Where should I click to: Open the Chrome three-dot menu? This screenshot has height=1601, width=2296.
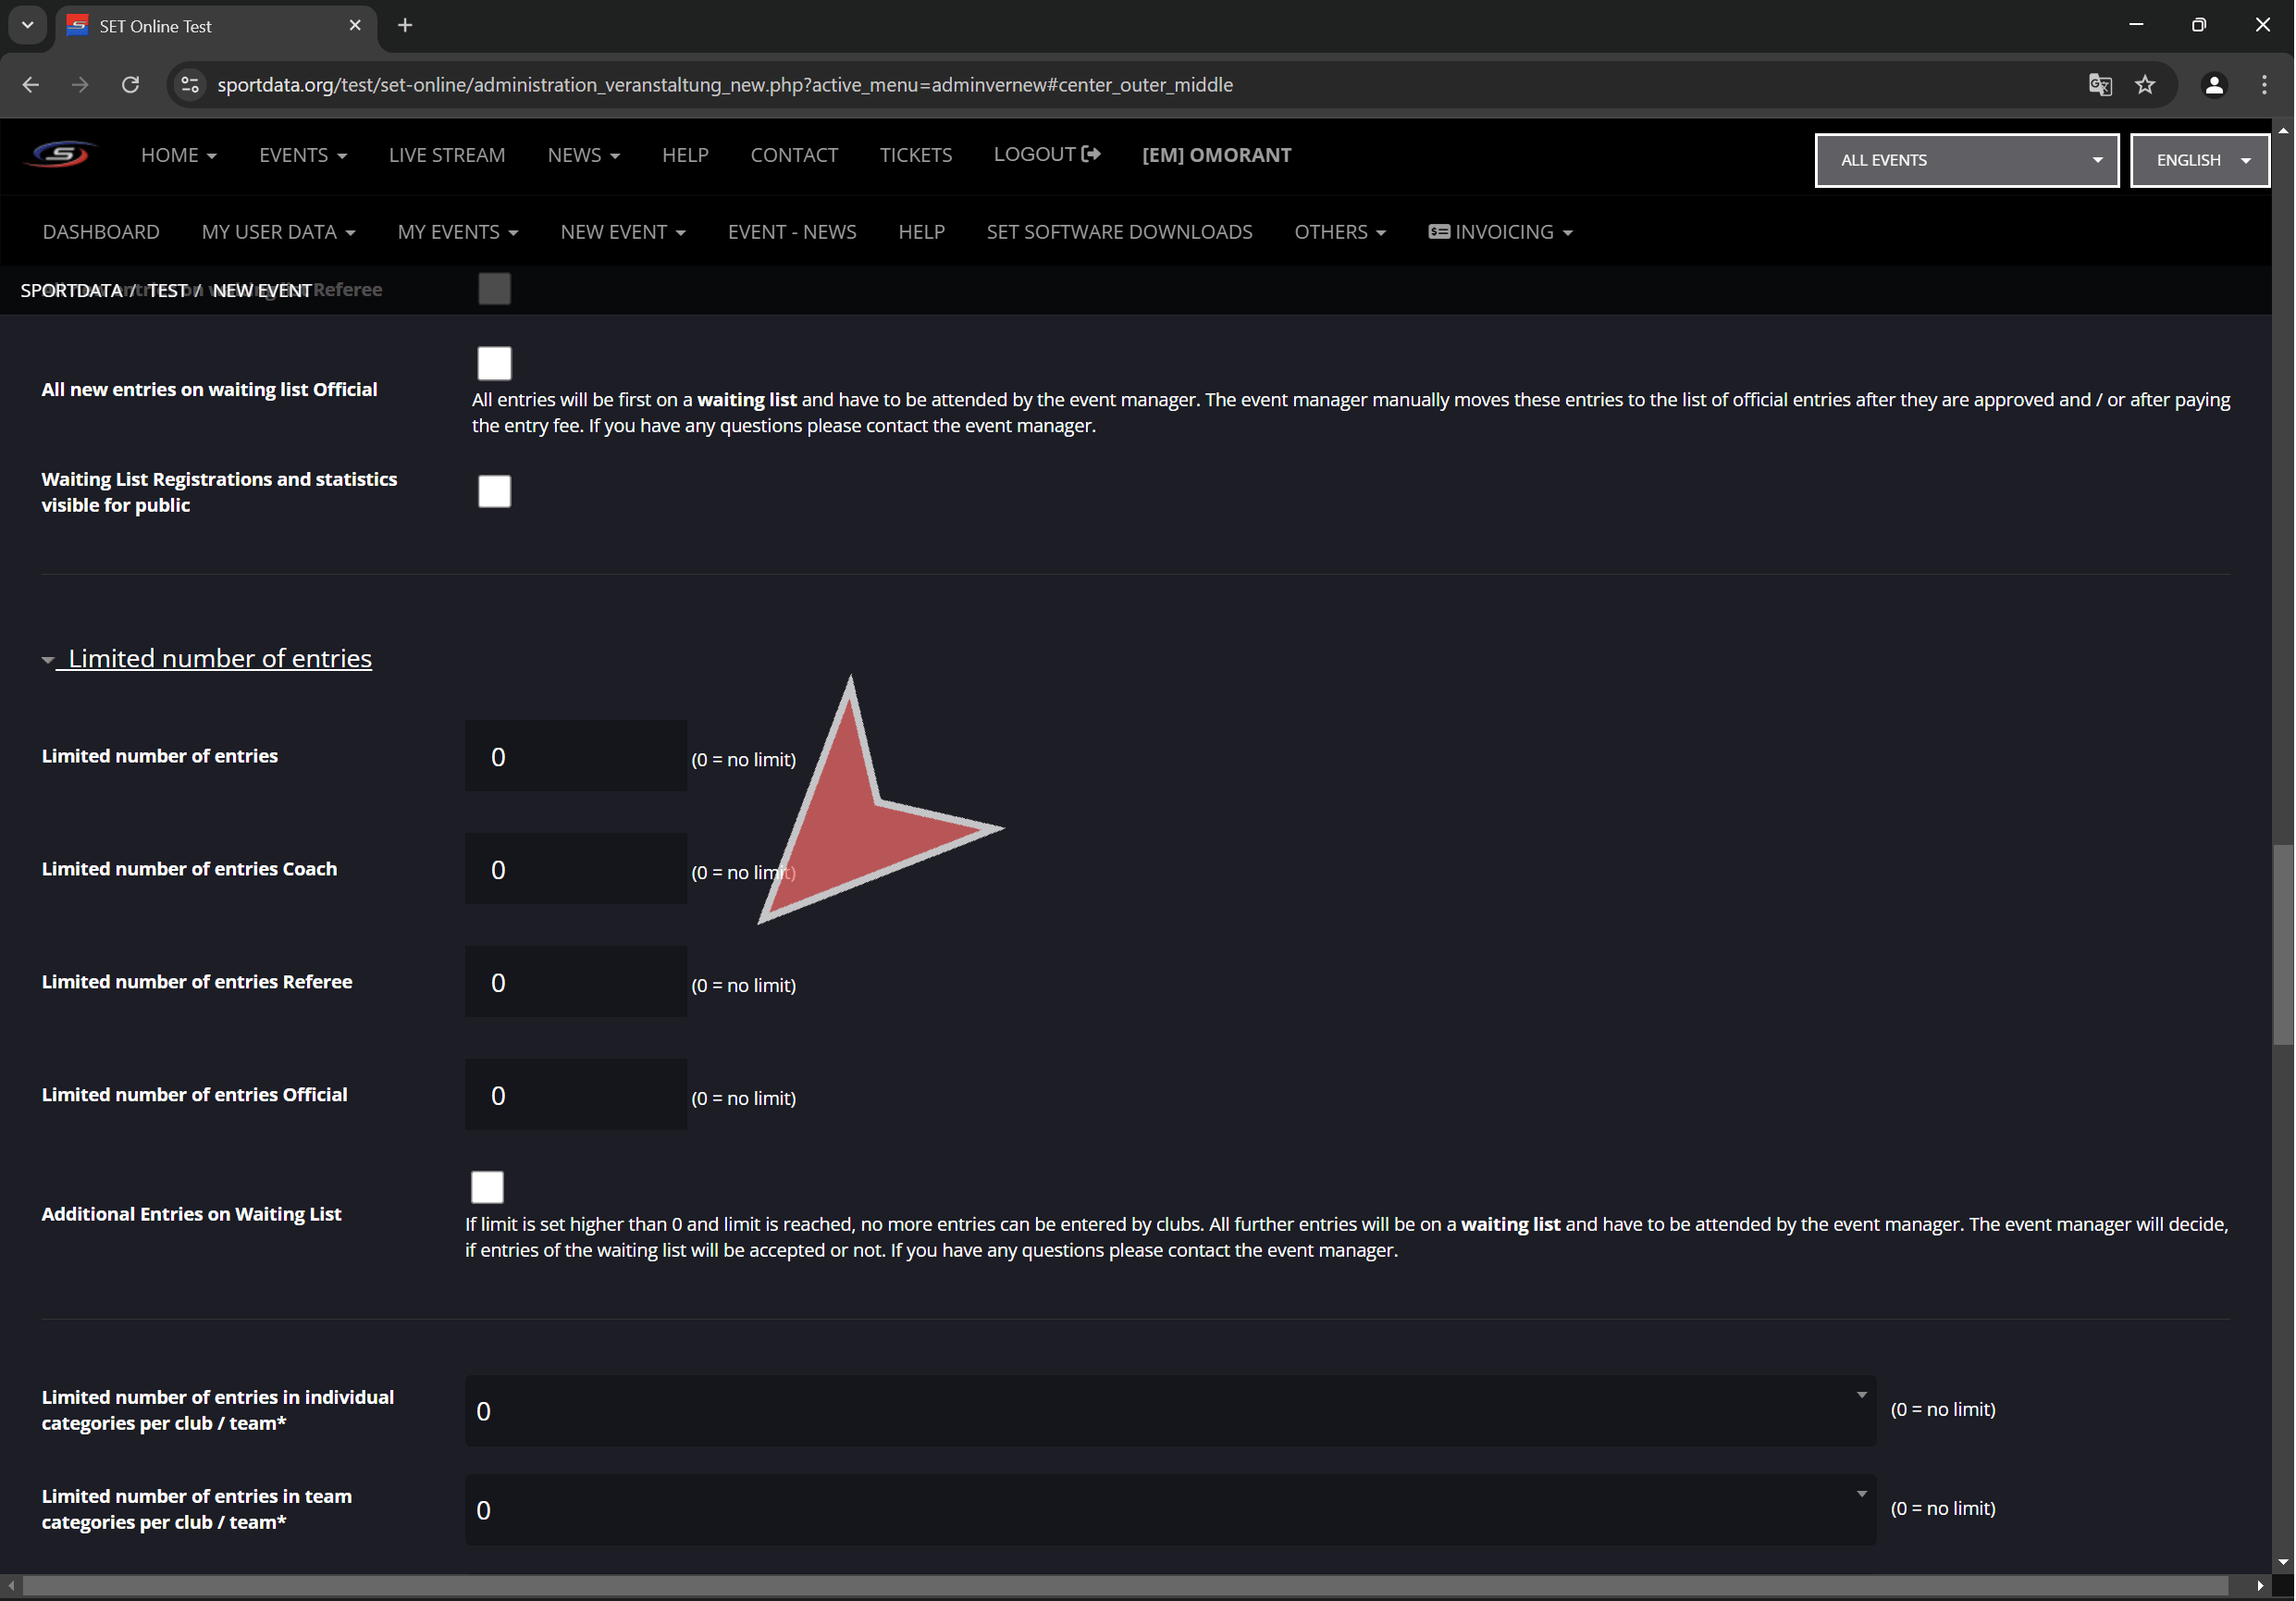tap(2264, 85)
